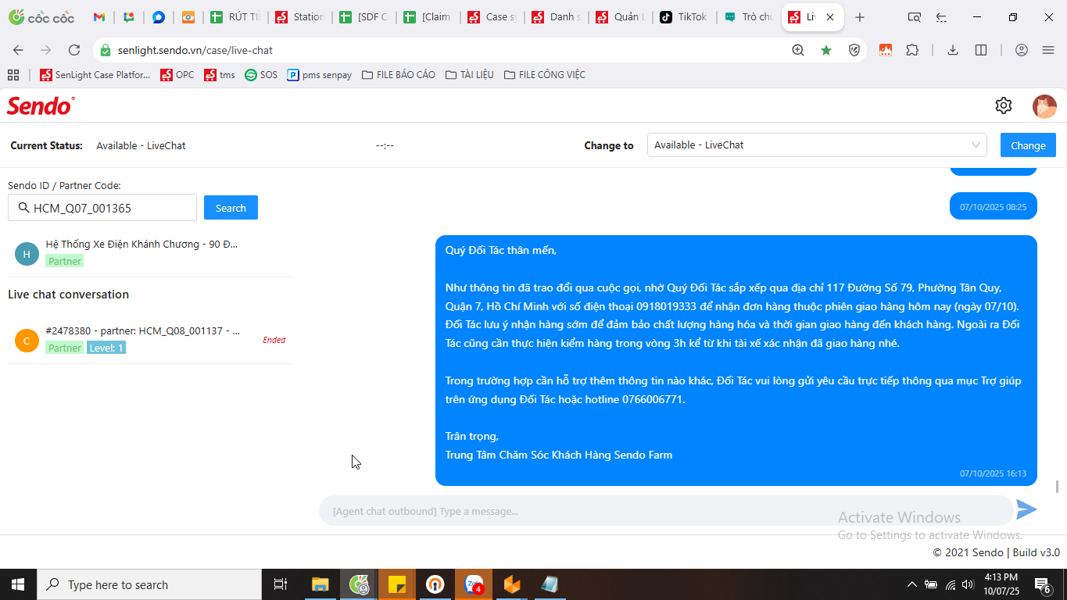1067x600 pixels.
Task: Click the 07/10/2025 08:25 message bubble
Action: point(994,207)
